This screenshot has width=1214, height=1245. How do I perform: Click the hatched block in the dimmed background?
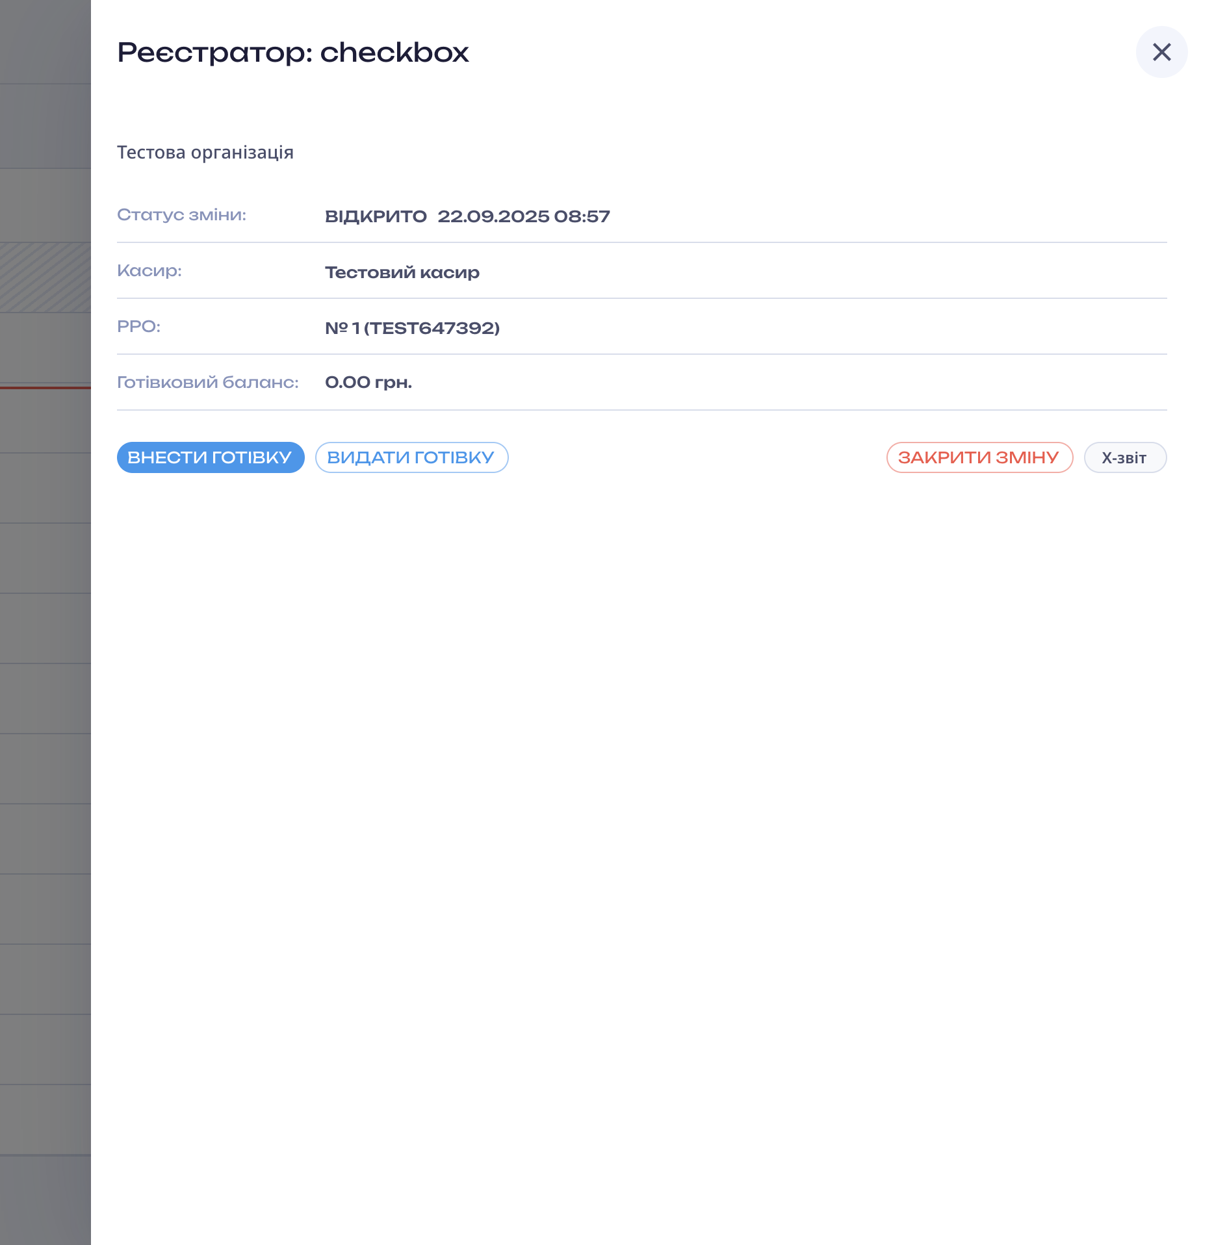coord(45,277)
